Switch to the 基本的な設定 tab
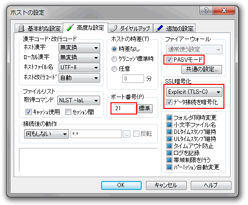This screenshot has width=248, height=205. coord(39,28)
